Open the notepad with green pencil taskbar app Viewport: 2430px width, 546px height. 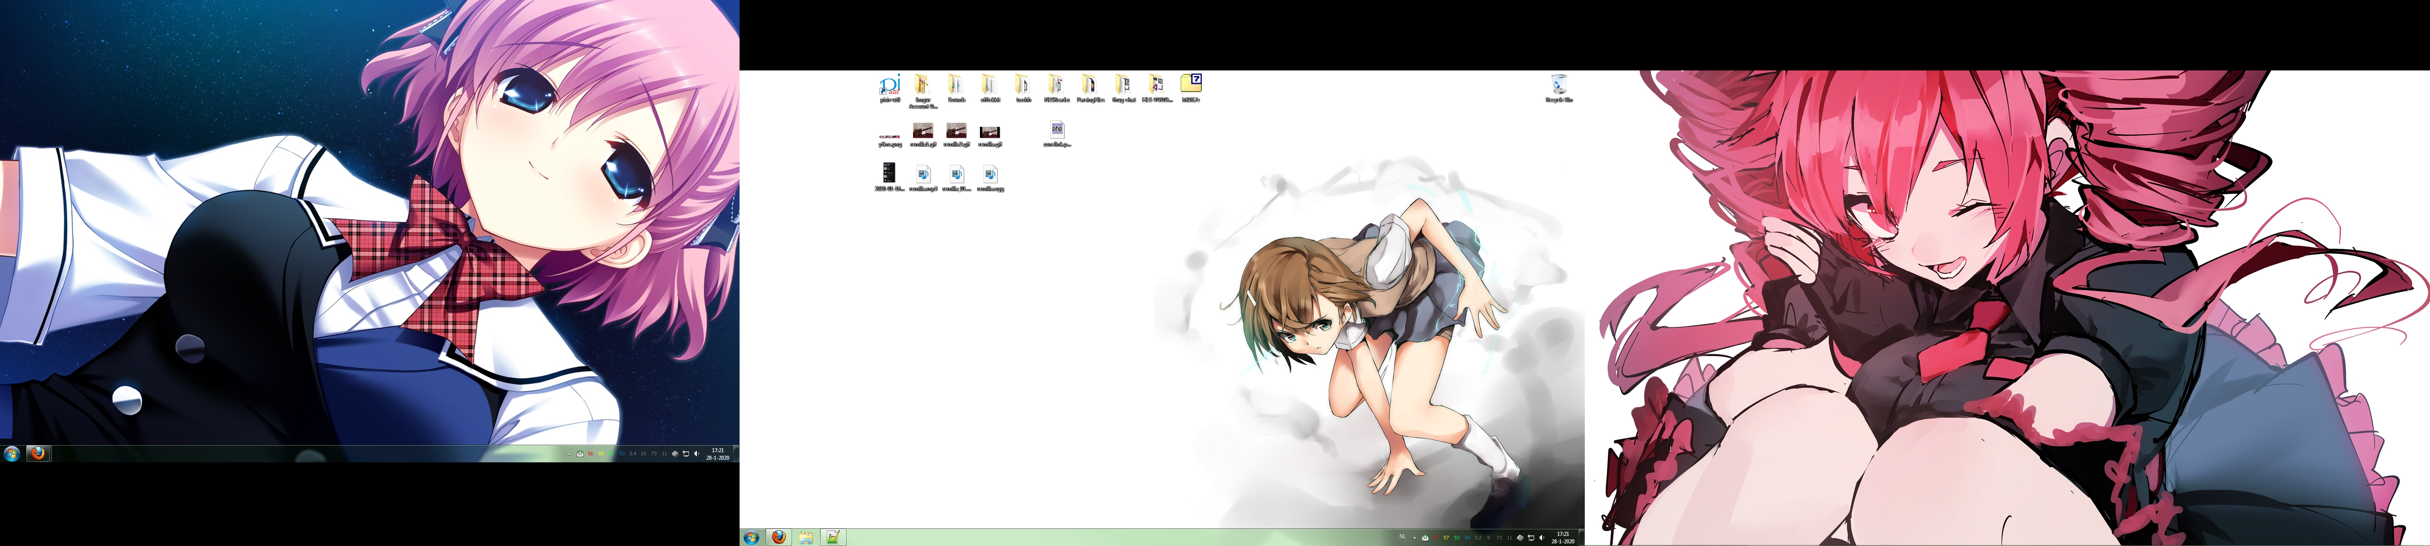833,538
